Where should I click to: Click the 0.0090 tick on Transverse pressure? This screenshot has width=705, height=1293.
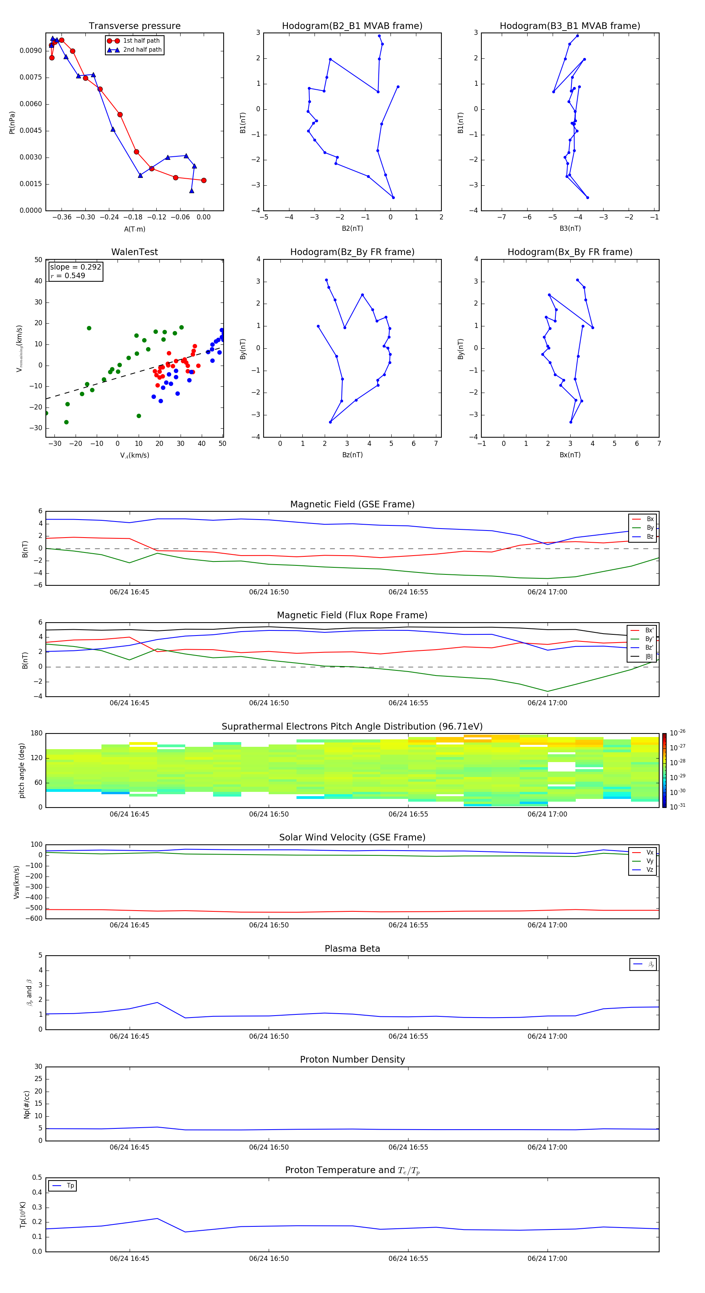(31, 51)
